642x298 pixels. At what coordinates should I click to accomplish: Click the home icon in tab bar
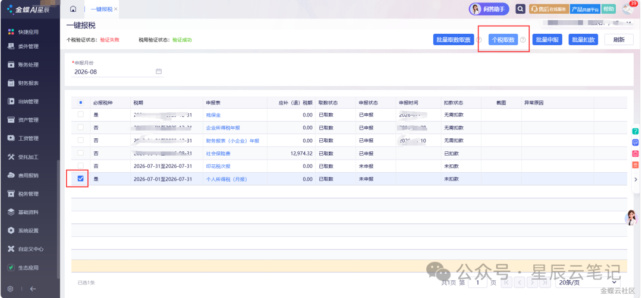tap(73, 9)
